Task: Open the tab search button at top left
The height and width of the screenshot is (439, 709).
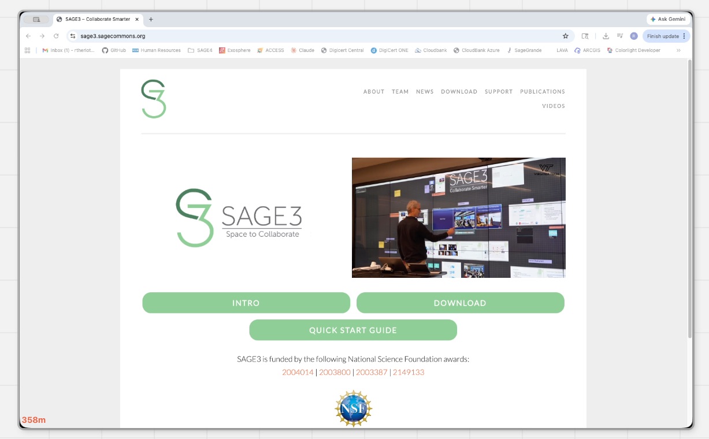Action: [36, 19]
